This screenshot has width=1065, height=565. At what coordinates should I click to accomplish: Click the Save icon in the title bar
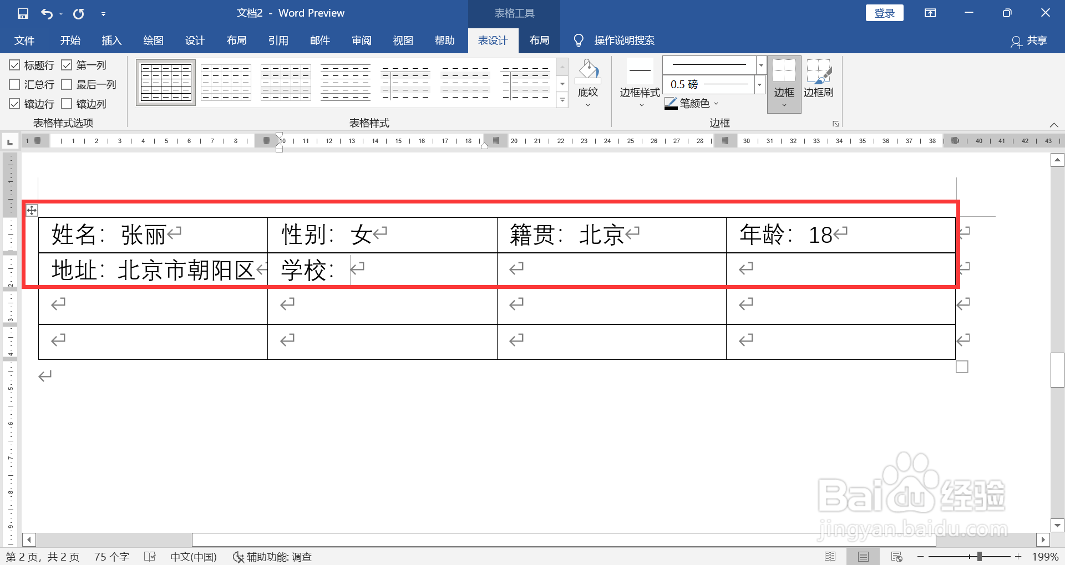(23, 13)
